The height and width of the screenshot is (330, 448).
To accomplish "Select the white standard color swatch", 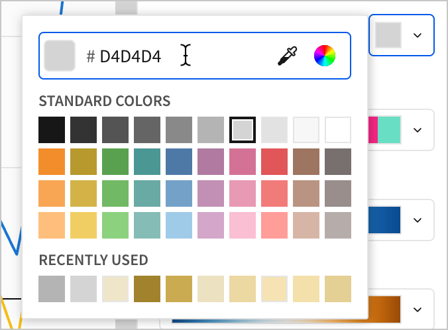I will (x=338, y=130).
